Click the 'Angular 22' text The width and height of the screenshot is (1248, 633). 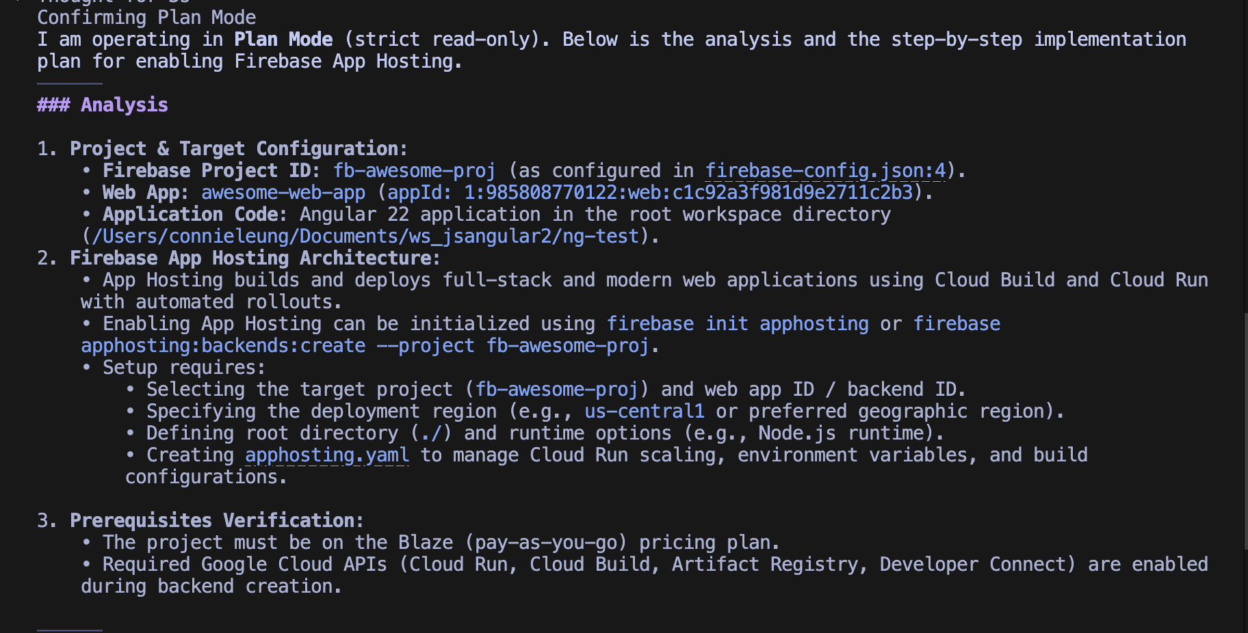pyautogui.click(x=354, y=214)
